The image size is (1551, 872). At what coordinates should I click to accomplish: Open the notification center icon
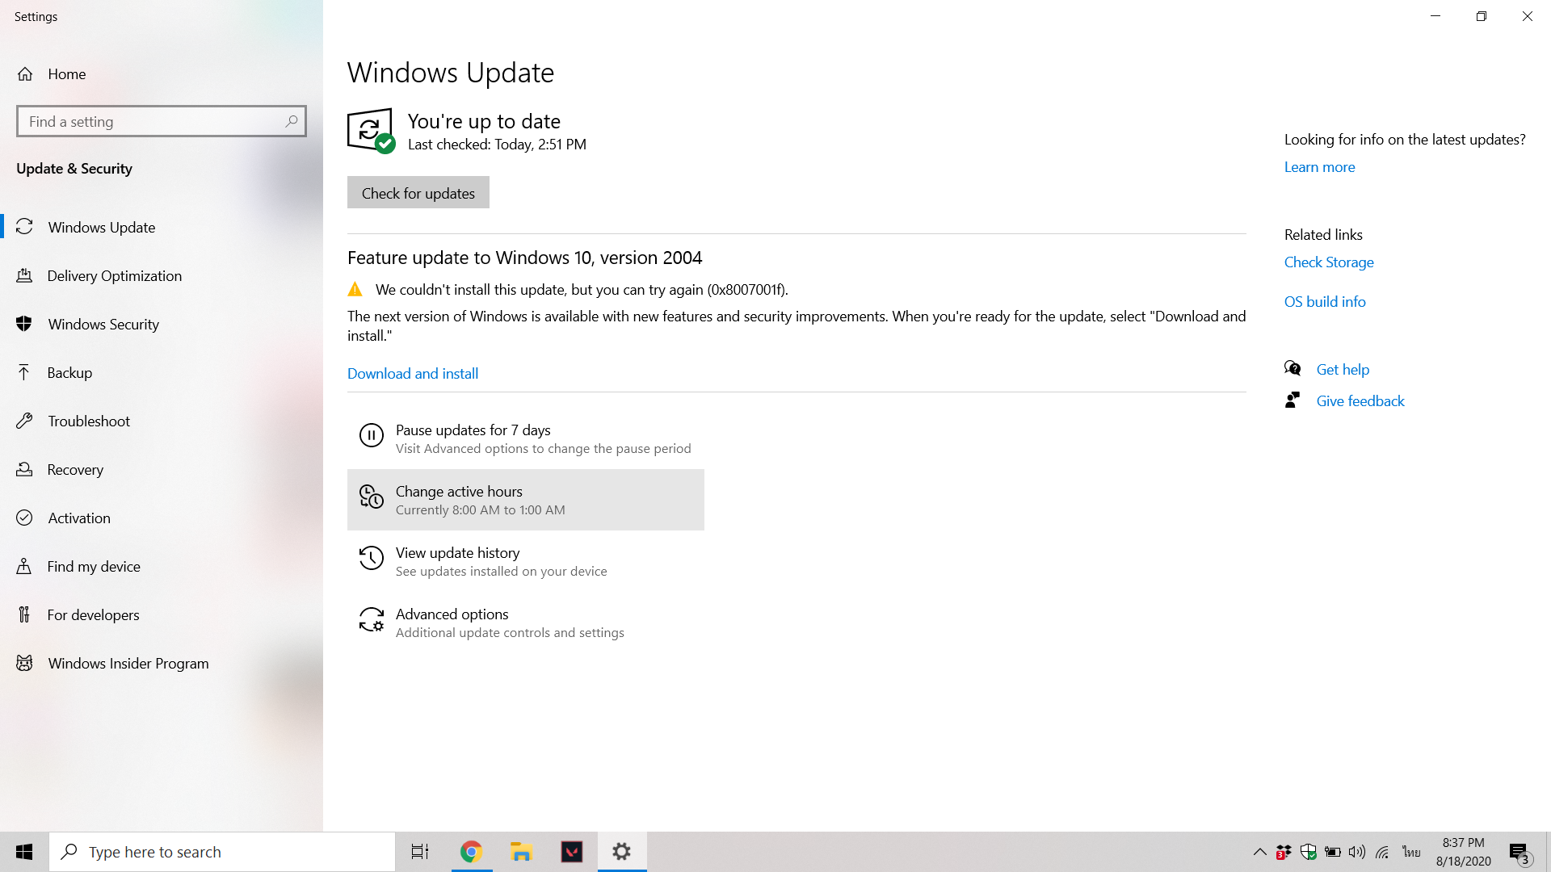click(x=1519, y=852)
